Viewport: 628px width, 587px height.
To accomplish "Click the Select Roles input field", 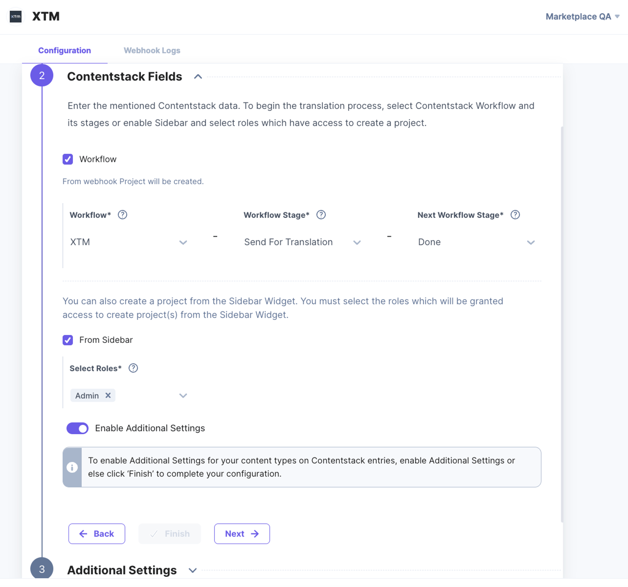I will coord(128,396).
